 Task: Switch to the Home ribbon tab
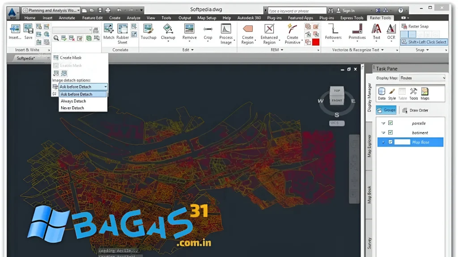(x=30, y=18)
